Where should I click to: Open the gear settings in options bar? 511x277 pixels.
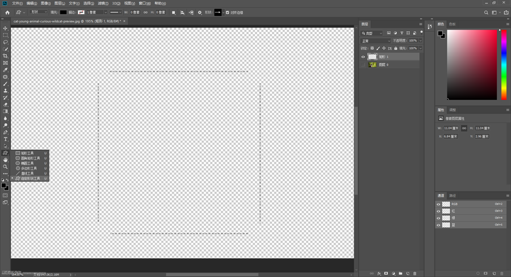click(199, 12)
